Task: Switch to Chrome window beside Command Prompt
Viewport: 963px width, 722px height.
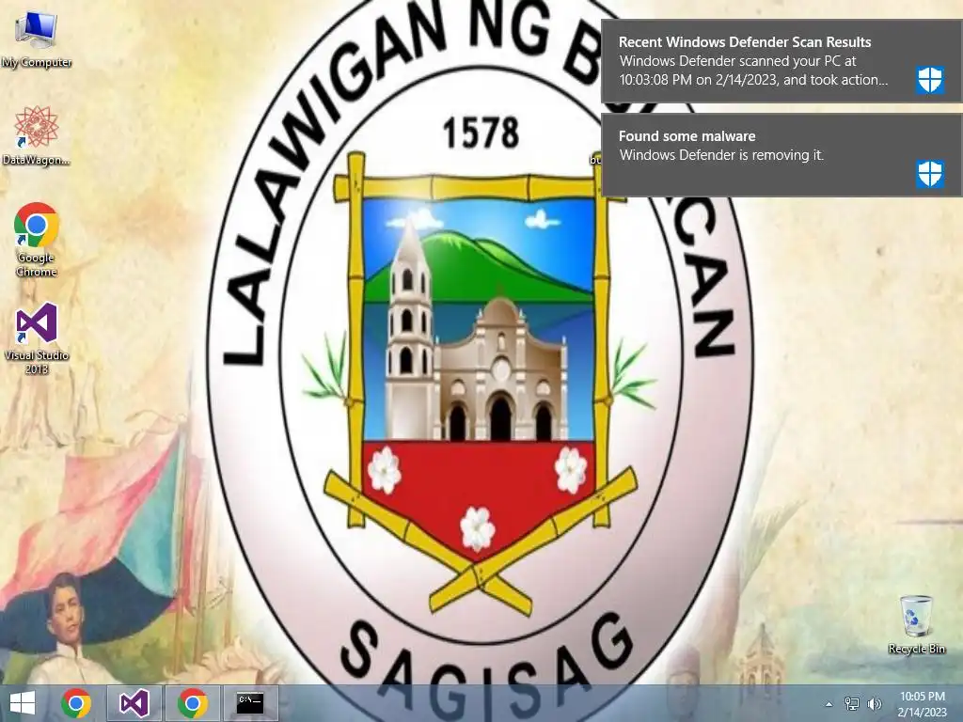Action: 192,703
